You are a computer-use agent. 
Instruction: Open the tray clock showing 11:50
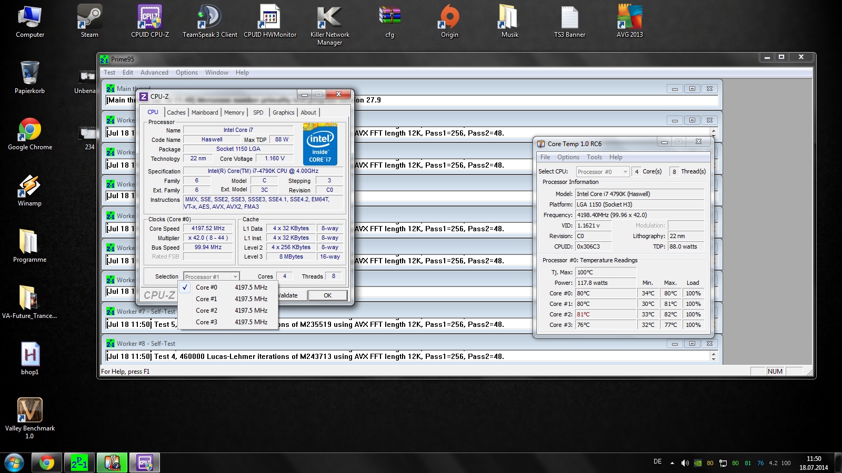[x=814, y=463]
